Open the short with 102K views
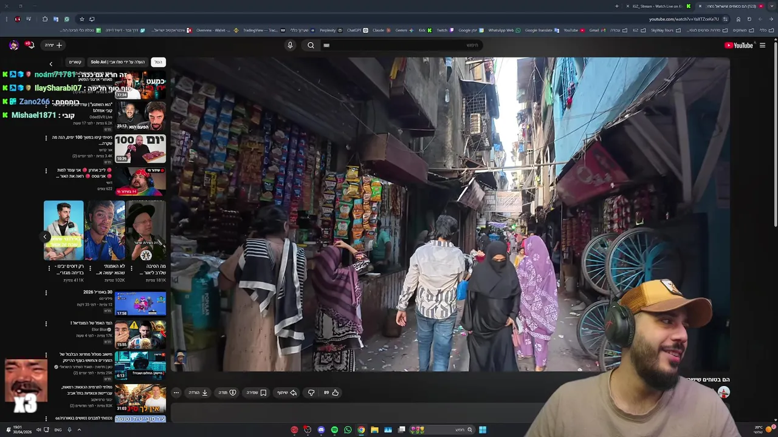The height and width of the screenshot is (437, 778). (105, 231)
